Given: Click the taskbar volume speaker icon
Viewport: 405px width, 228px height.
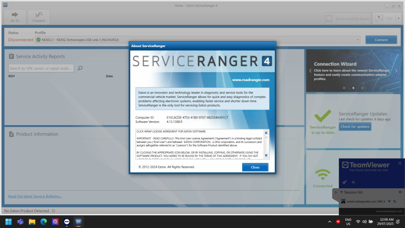Looking at the screenshot, I should [x=364, y=222].
